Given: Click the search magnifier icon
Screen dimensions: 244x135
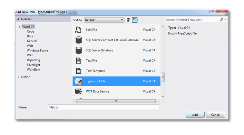Looking at the screenshot, I should pyautogui.click(x=222, y=20).
